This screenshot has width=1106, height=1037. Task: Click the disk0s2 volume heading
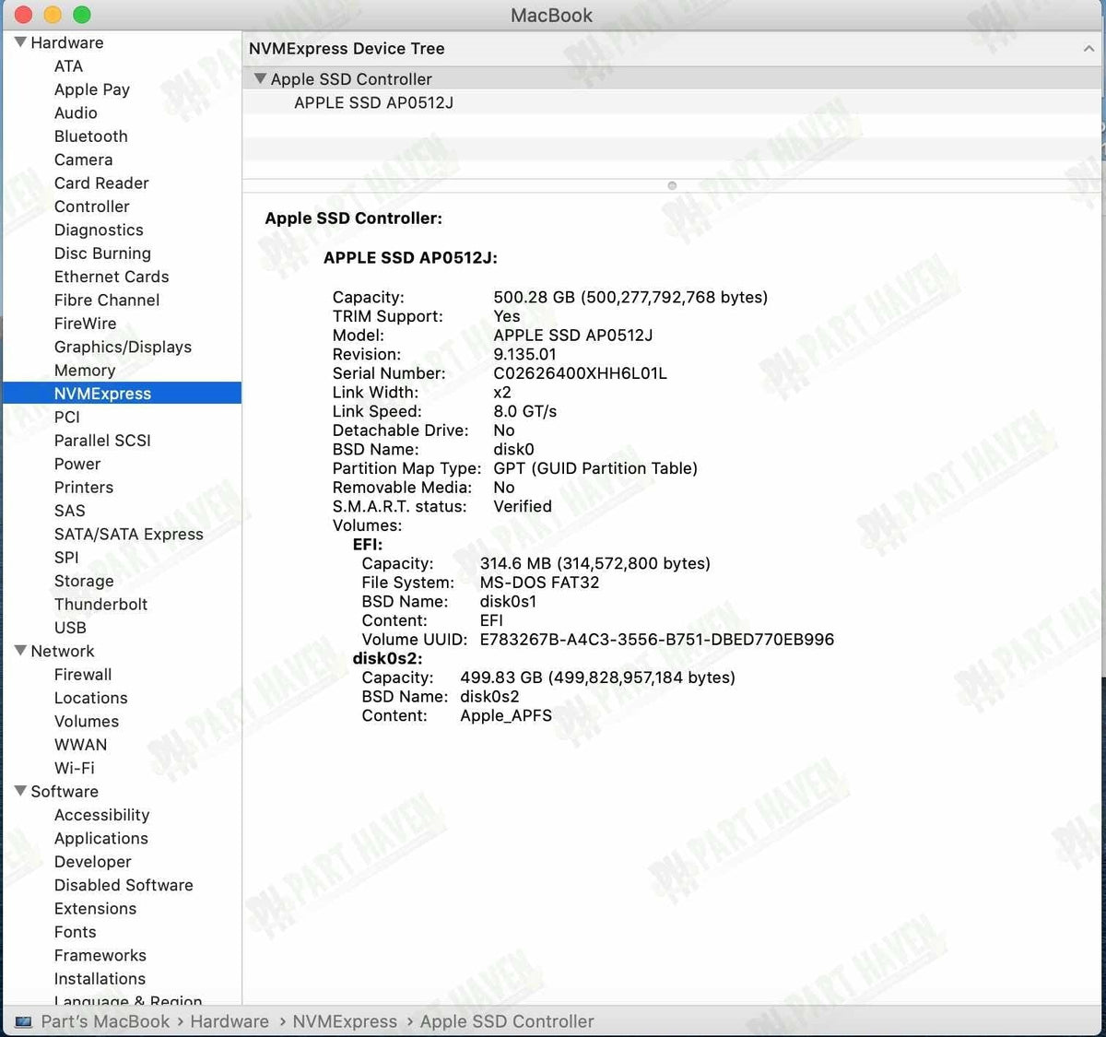pos(387,659)
